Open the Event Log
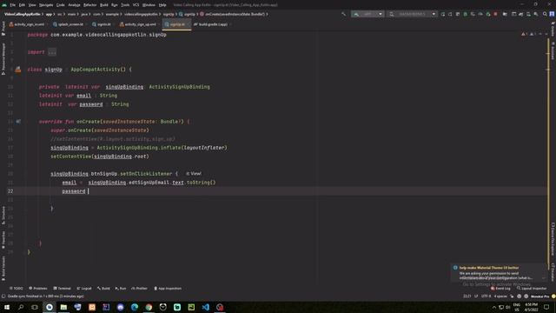The height and width of the screenshot is (313, 556). pos(500,289)
